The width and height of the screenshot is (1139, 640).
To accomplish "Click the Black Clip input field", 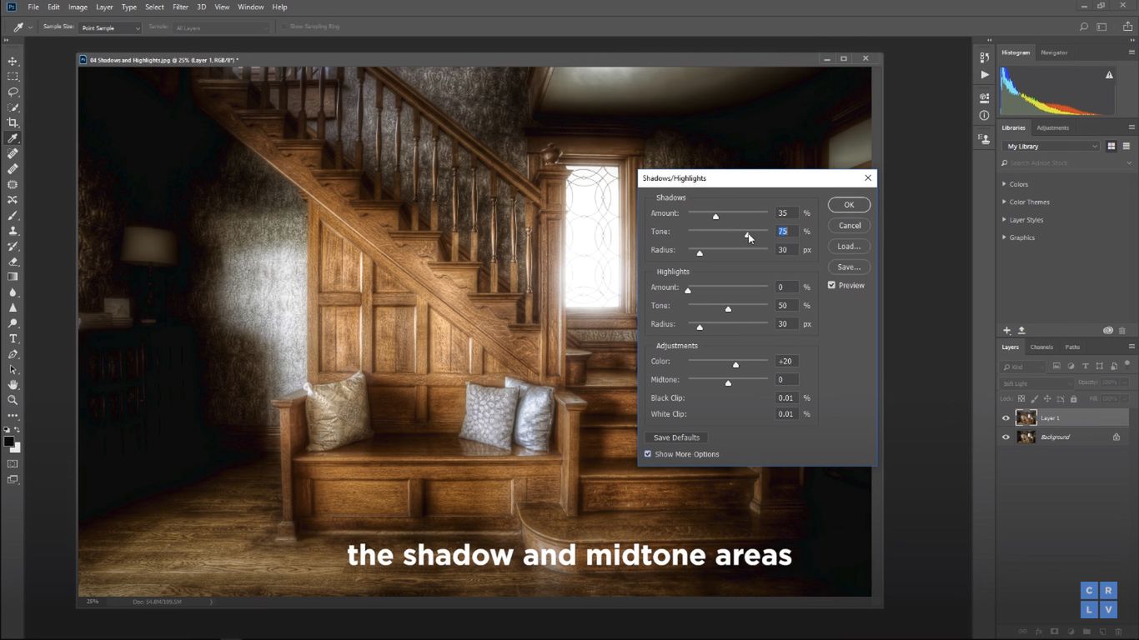I will (x=786, y=398).
